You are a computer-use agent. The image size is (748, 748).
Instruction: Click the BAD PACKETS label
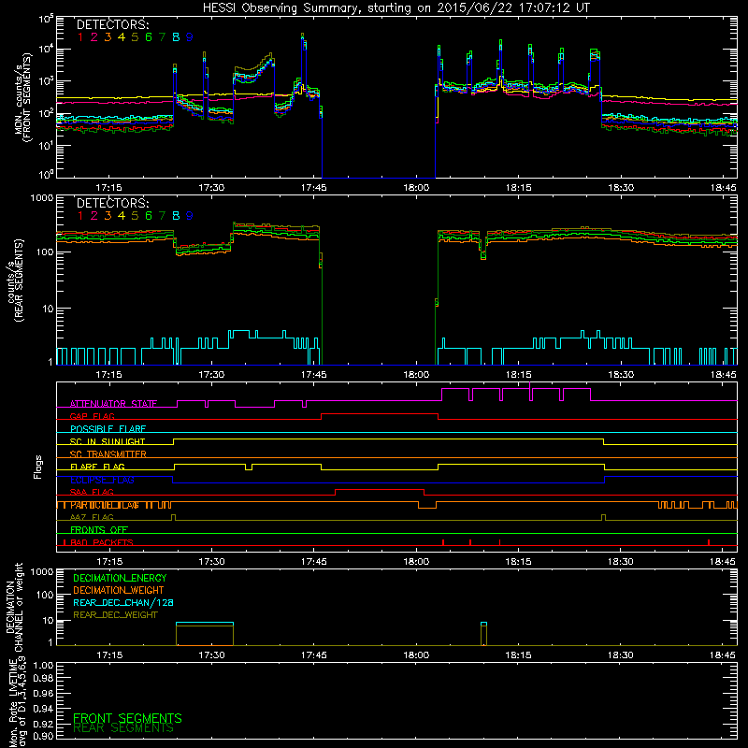pos(102,543)
